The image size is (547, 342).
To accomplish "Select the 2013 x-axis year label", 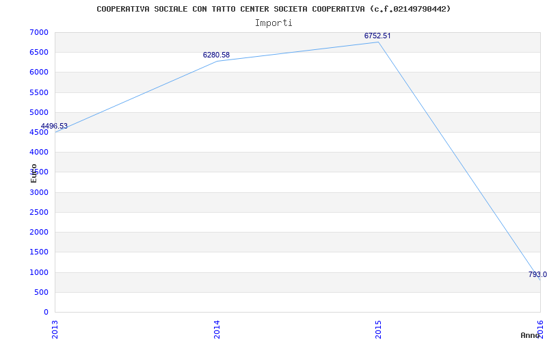I will click(55, 330).
